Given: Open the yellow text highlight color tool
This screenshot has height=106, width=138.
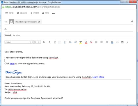Looking at the screenshot, I should 81,42.
